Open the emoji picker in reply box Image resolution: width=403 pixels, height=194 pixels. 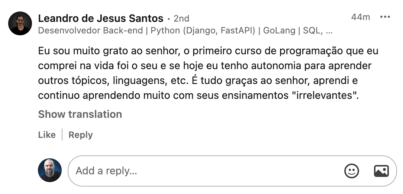352,171
